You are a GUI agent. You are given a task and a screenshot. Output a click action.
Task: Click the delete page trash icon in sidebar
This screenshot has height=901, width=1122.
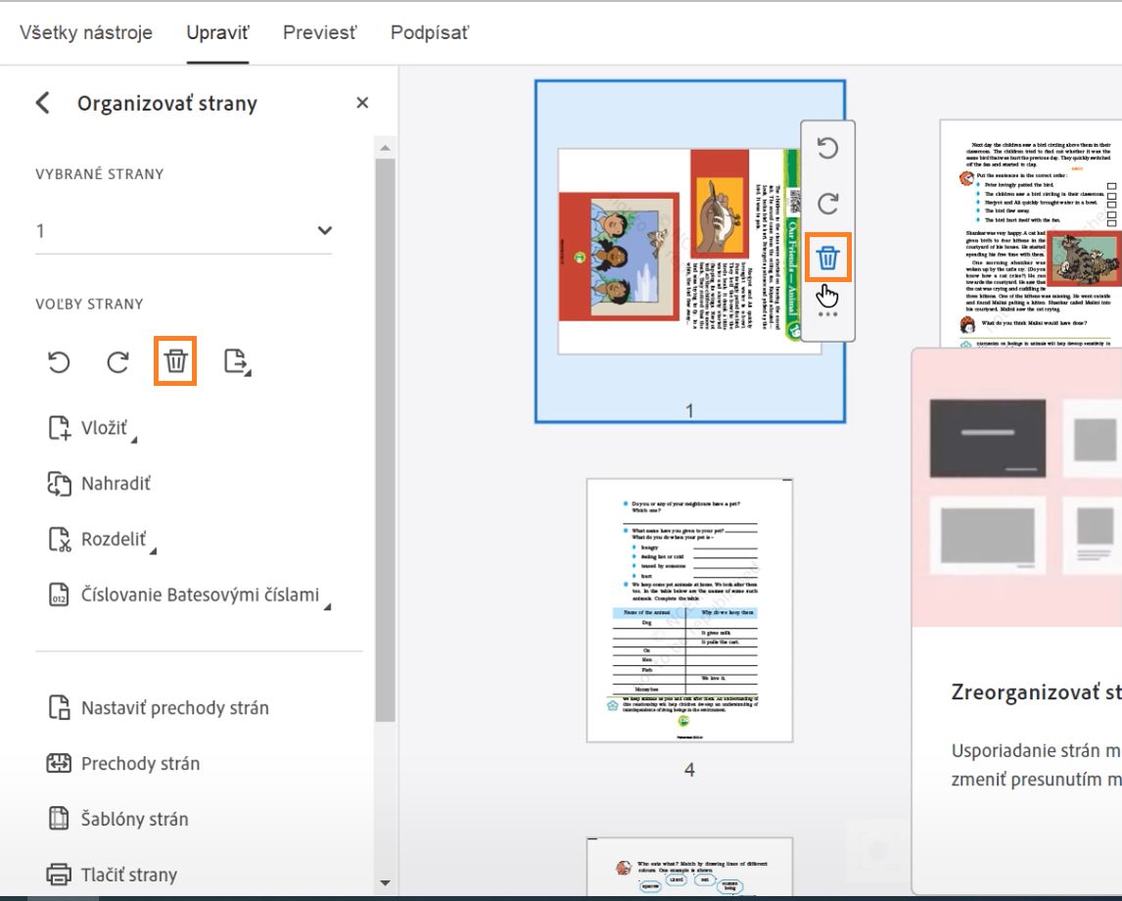pos(174,362)
